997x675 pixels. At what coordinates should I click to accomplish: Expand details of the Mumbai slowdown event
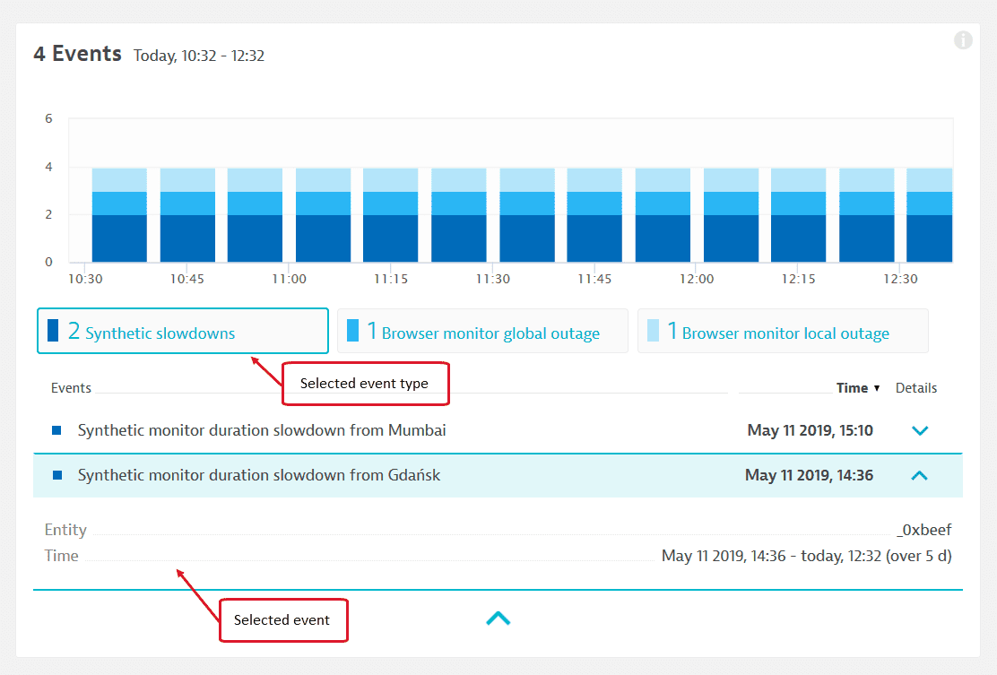(919, 430)
